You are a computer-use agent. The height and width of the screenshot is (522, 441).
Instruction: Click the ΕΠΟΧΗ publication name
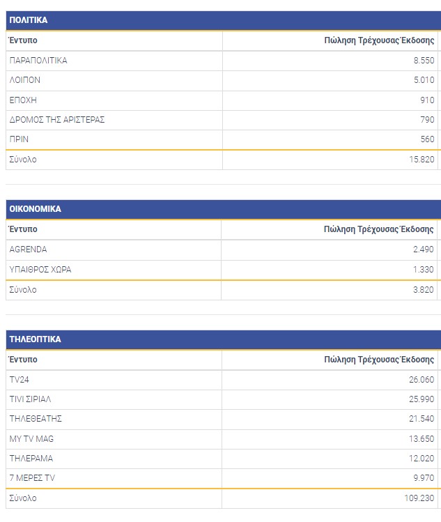pos(22,100)
